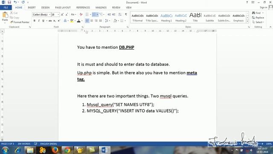Open Change Case Aa dropdown
This screenshot has width=273, height=154.
point(73,15)
